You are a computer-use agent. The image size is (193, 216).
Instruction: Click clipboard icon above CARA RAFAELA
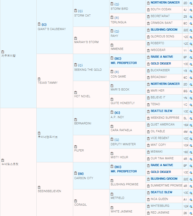[112, 126]
